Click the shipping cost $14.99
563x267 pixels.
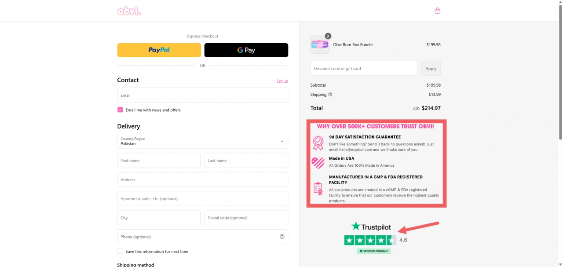coord(435,95)
